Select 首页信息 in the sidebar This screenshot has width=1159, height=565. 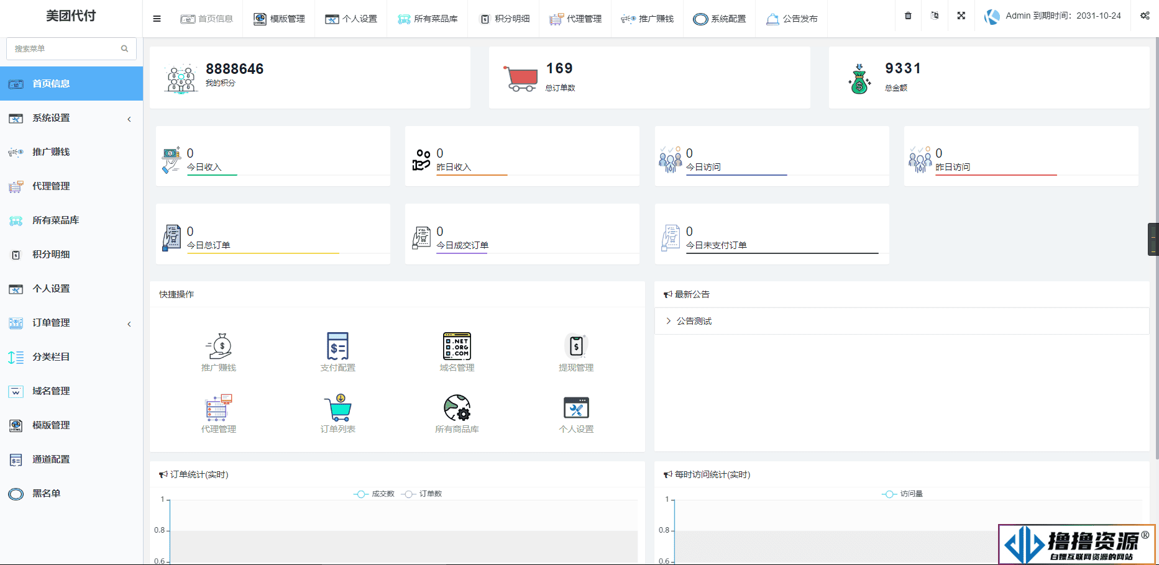71,84
